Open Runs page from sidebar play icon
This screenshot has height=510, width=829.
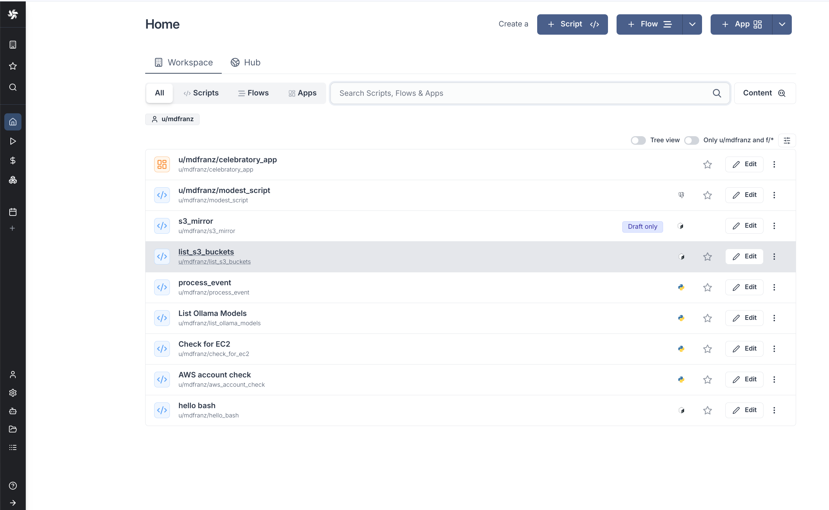[x=13, y=141]
